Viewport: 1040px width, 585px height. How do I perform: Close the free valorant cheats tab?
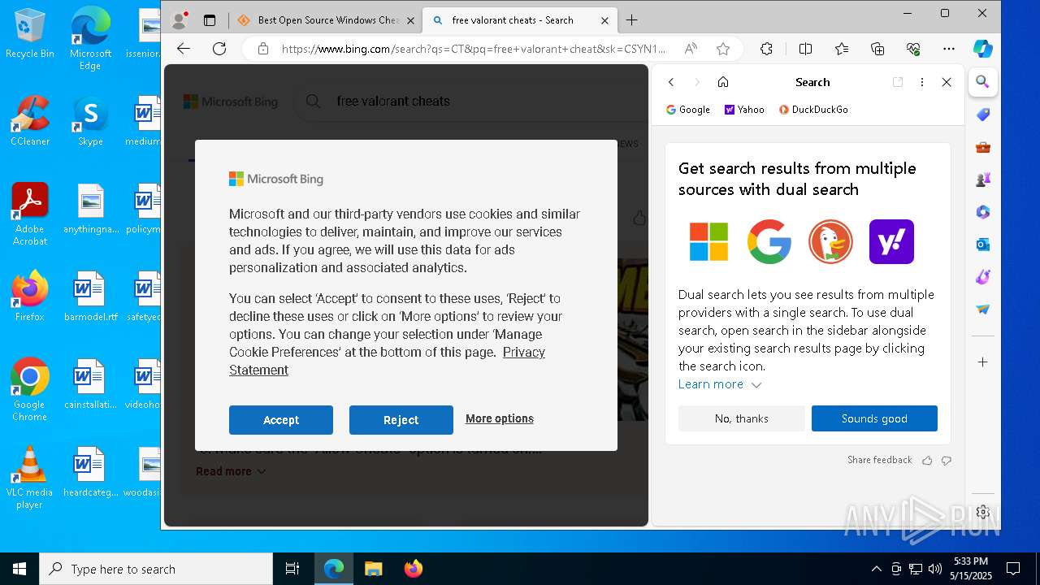[x=604, y=20]
